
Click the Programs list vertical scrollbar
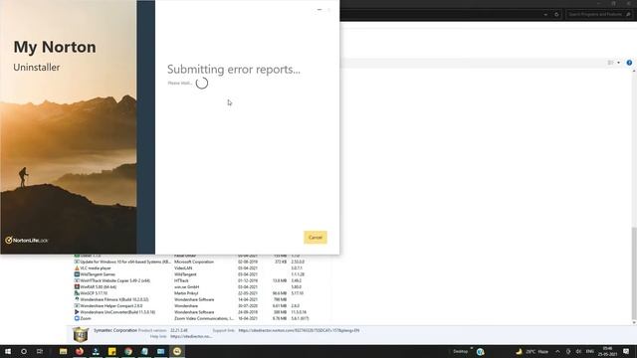pos(634,272)
